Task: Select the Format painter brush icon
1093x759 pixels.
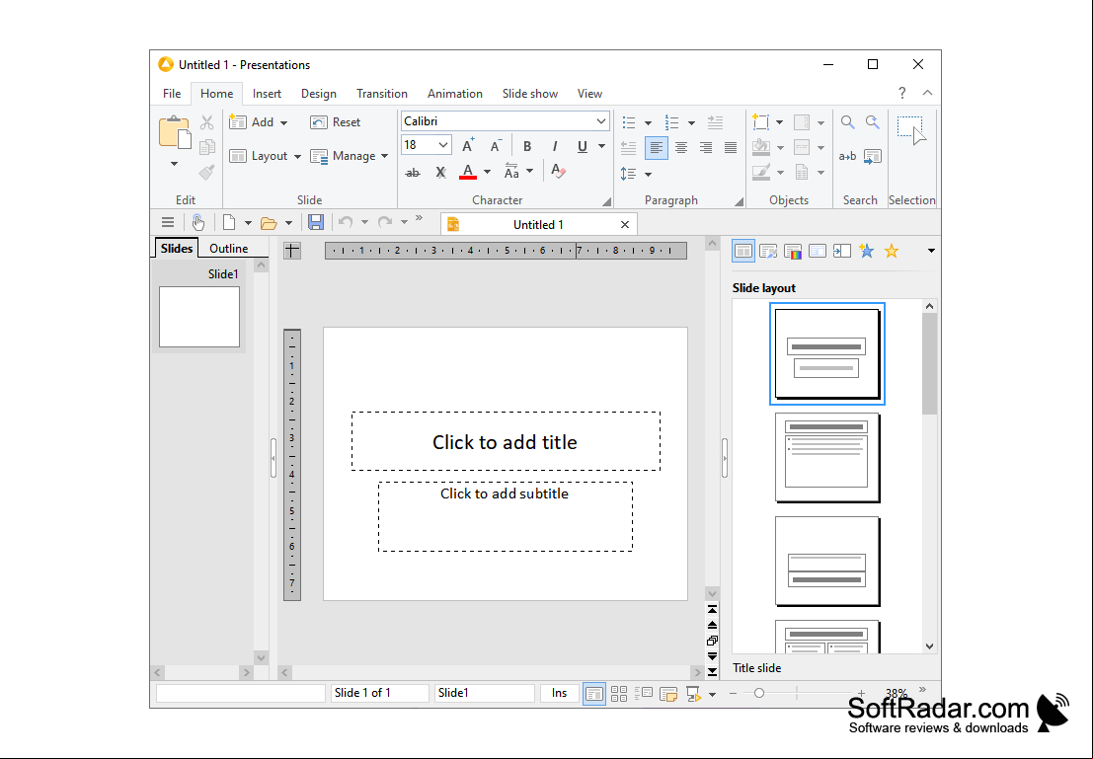Action: (x=207, y=172)
